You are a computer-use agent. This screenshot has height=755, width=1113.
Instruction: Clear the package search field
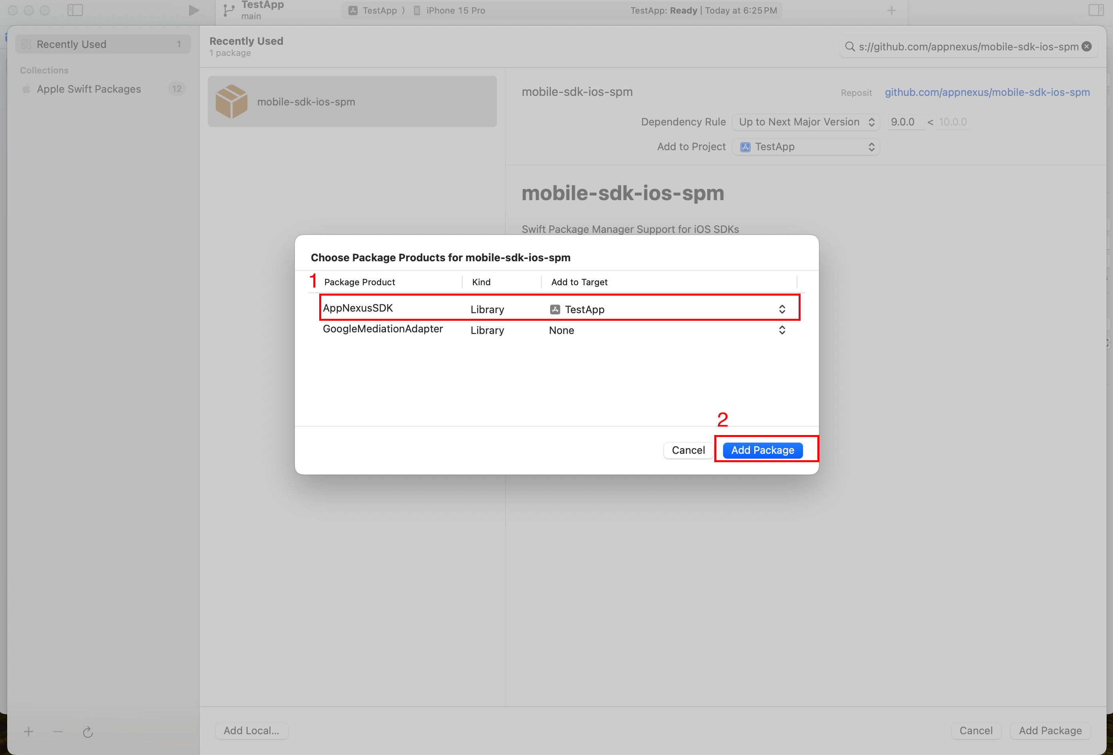tap(1087, 46)
